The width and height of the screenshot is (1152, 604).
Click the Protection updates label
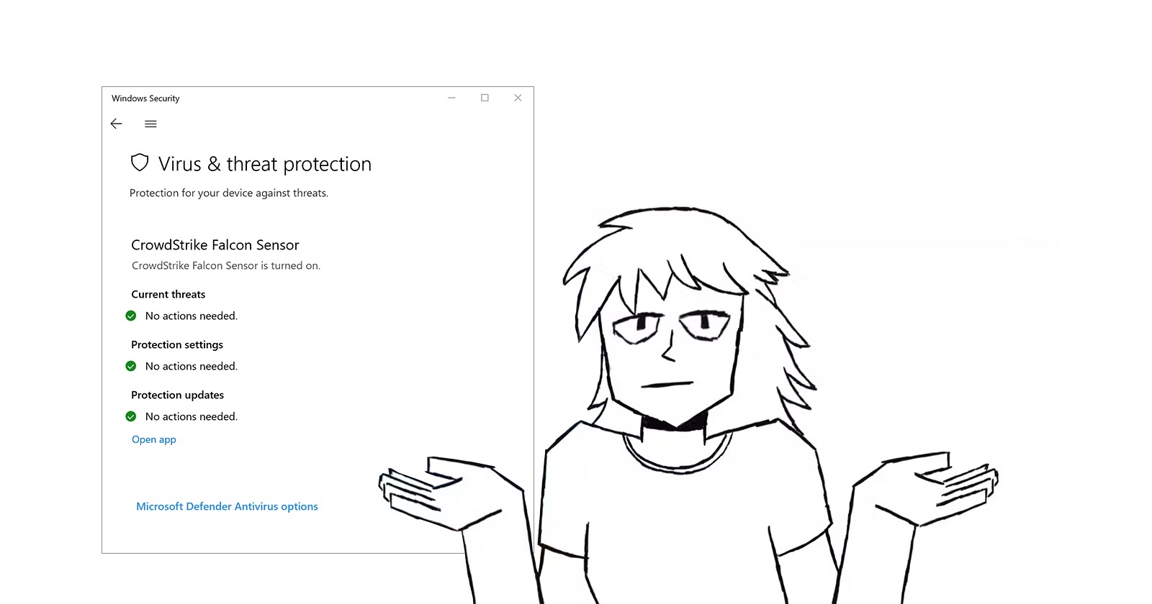point(178,395)
